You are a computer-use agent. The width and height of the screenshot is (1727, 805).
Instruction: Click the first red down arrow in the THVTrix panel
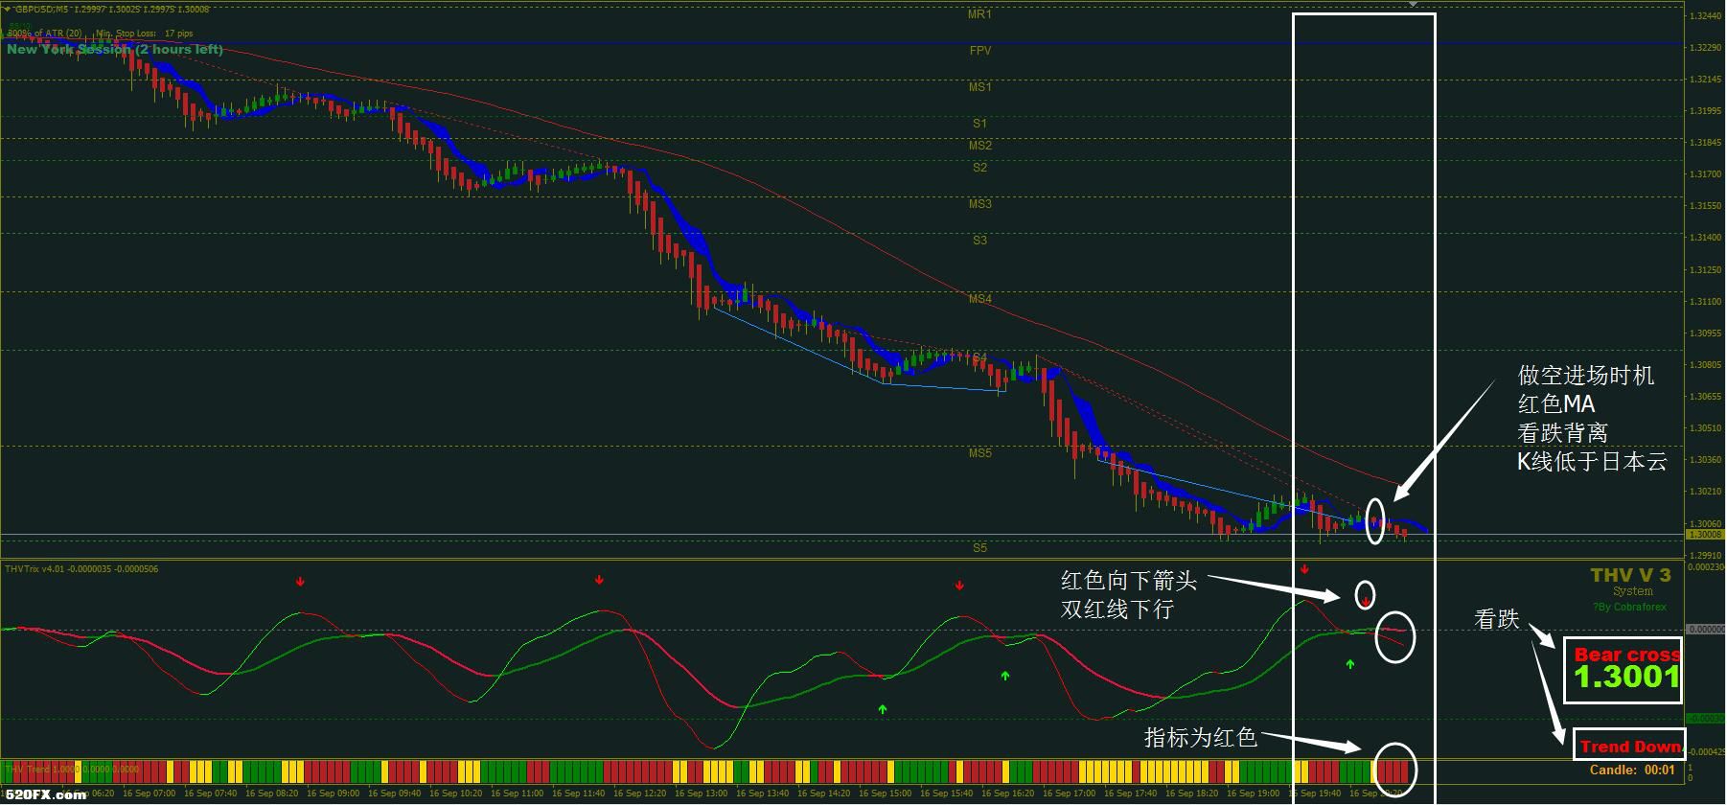pyautogui.click(x=300, y=581)
